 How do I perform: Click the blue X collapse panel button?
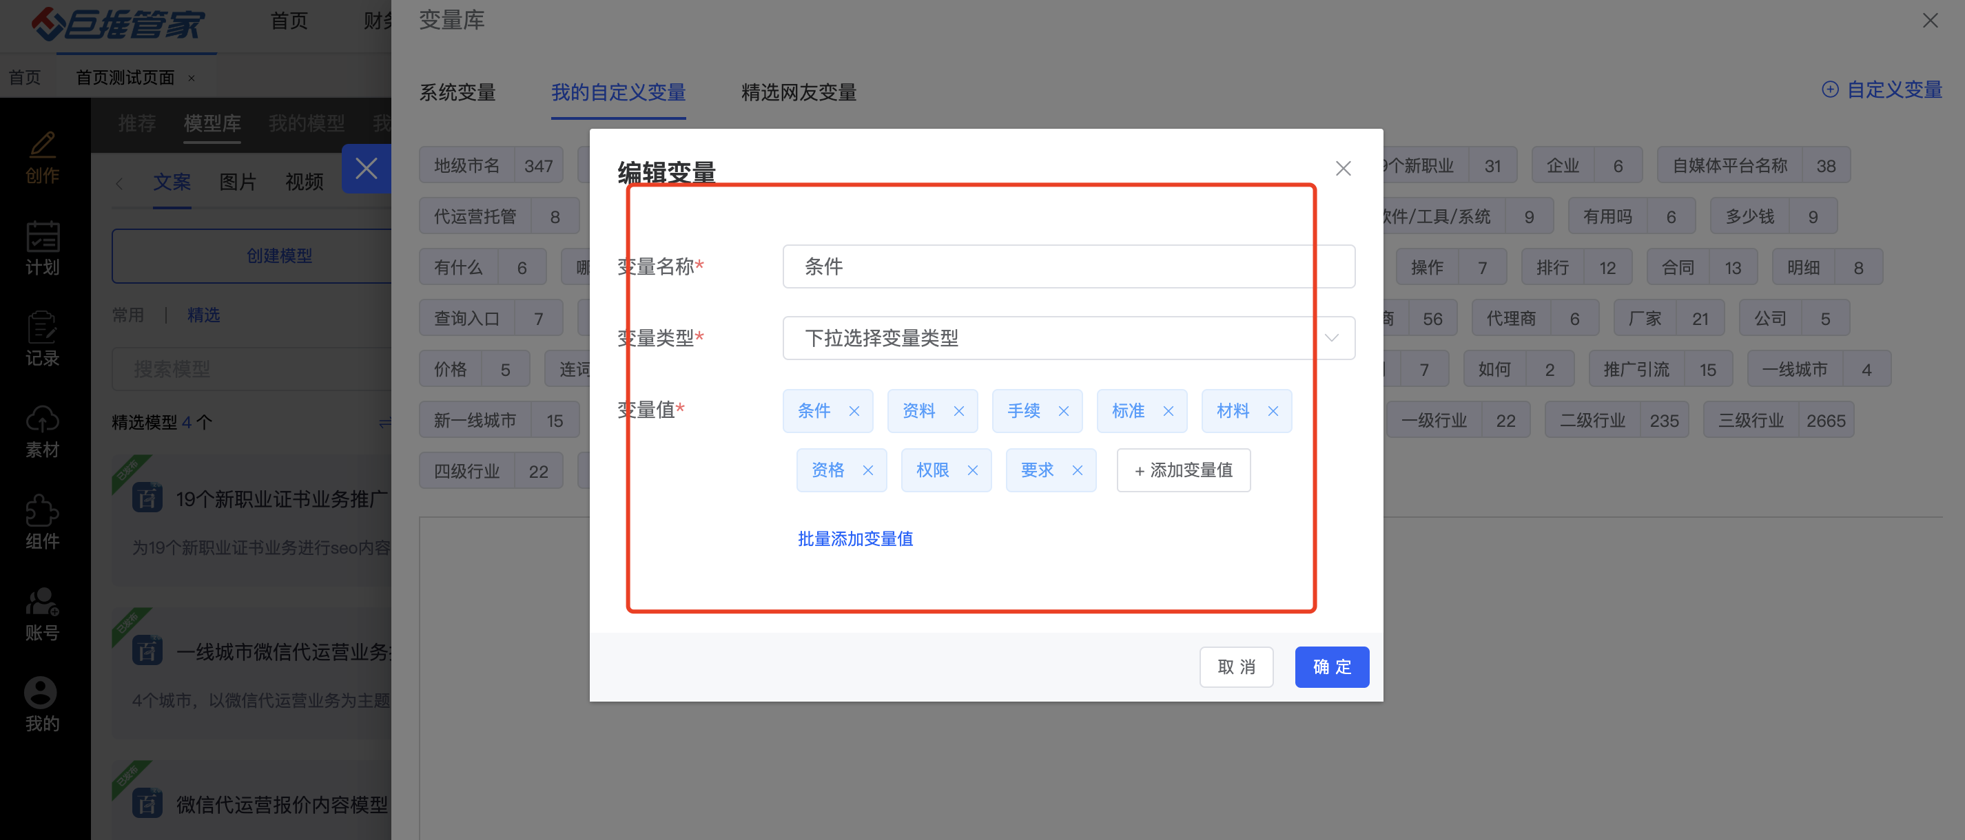click(366, 169)
